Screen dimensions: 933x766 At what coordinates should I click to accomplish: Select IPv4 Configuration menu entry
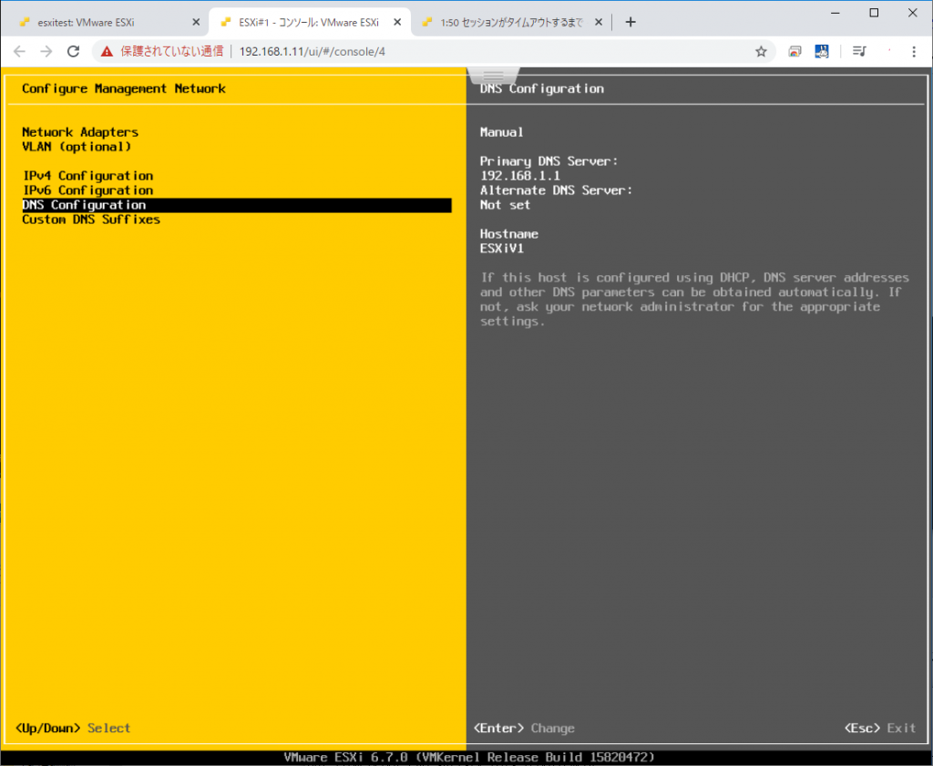pos(88,176)
